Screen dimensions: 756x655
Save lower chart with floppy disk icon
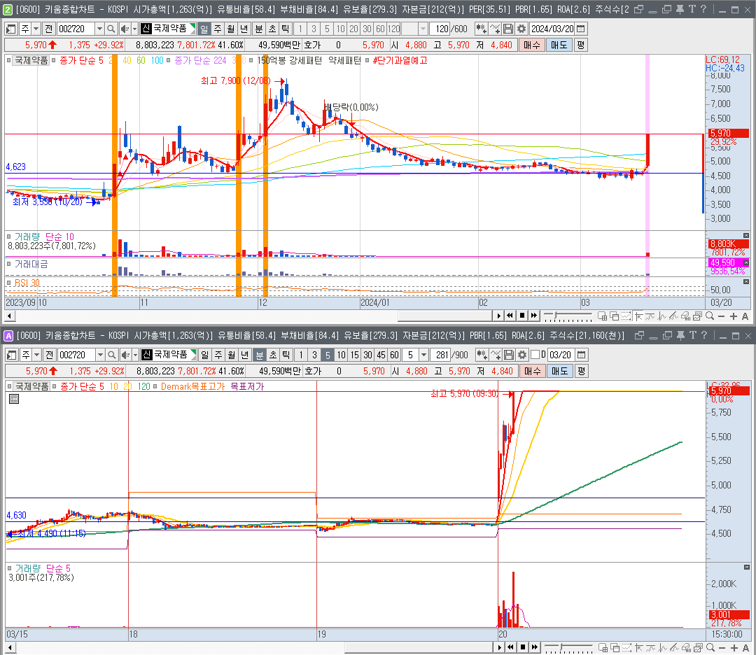click(509, 355)
